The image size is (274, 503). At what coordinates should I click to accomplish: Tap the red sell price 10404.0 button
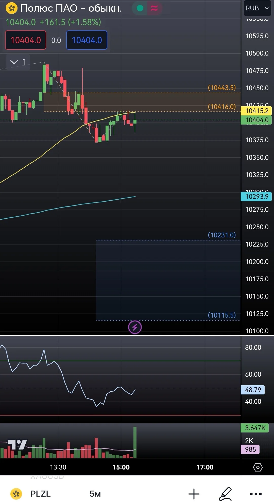coord(26,40)
